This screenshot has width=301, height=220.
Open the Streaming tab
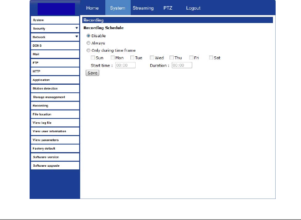click(143, 8)
